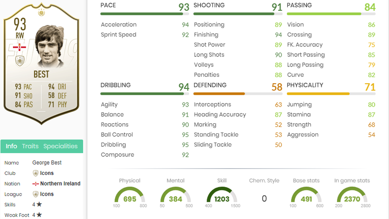The image size is (389, 219).
Task: Click the crest emblem atop the card
Action: coord(41,12)
